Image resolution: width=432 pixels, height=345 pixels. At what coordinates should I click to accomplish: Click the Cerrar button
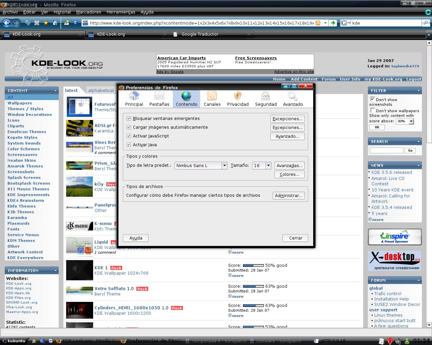point(295,238)
